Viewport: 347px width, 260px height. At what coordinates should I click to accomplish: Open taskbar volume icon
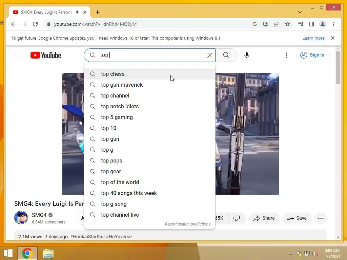pyautogui.click(x=315, y=254)
